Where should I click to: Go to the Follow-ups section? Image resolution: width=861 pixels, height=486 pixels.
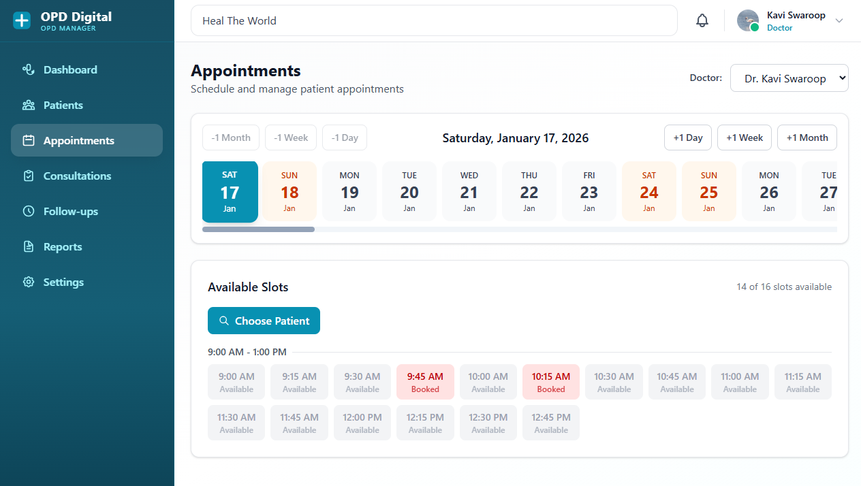coord(71,211)
